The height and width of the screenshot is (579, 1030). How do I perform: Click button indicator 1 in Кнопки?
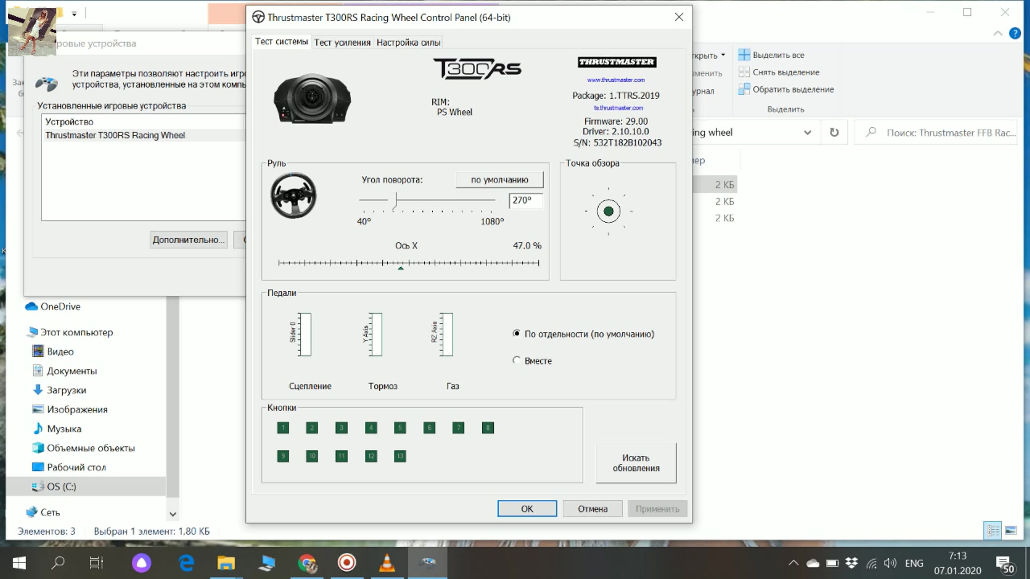283,428
